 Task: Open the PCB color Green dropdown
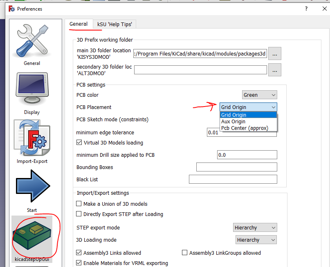click(x=260, y=95)
